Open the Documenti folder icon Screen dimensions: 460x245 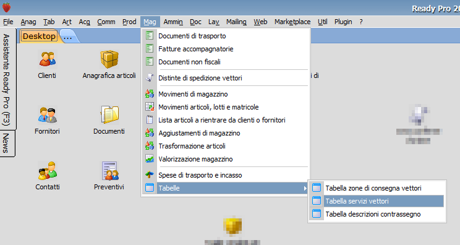[109, 114]
